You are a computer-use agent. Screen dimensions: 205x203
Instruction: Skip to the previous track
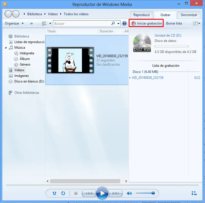89,193
